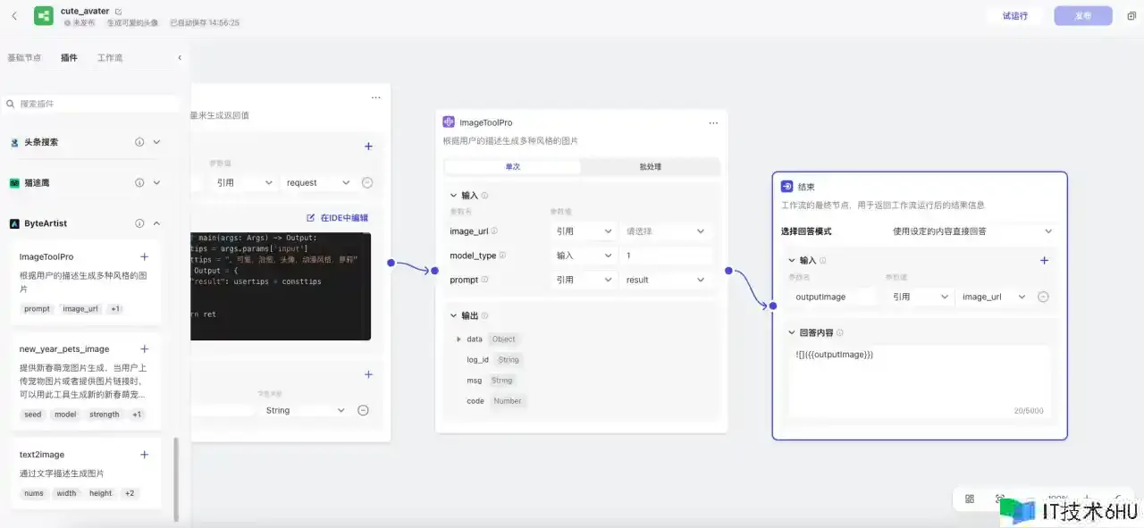This screenshot has height=528, width=1144.
Task: Collapse the left sidebar panel
Action: coord(180,58)
